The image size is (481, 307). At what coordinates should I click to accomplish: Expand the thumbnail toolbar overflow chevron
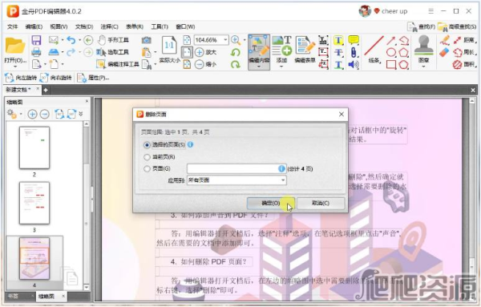click(x=81, y=114)
